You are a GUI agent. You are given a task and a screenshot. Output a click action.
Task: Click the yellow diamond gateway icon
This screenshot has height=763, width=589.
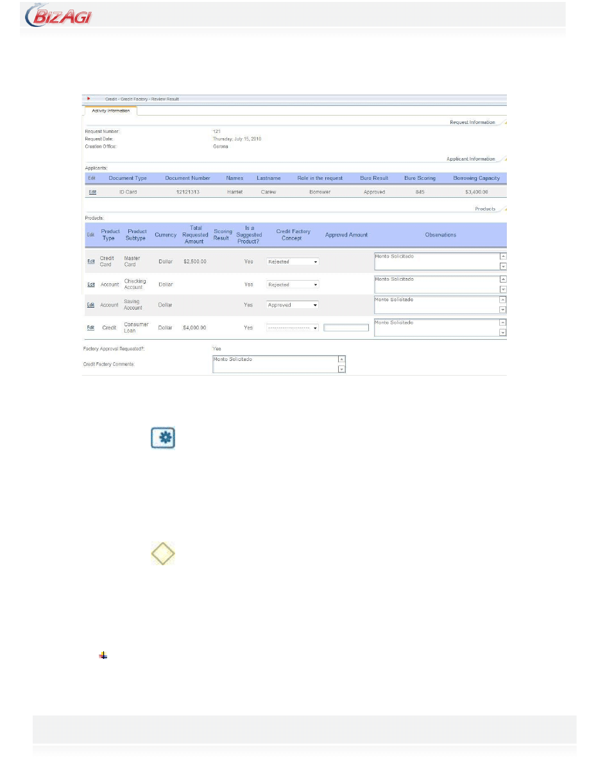[163, 553]
